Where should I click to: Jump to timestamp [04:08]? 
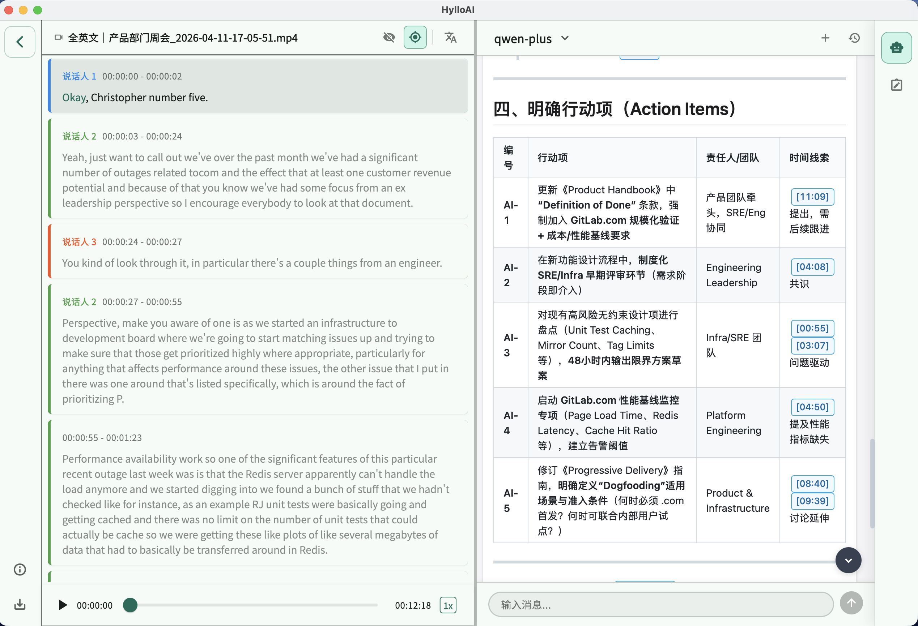812,267
